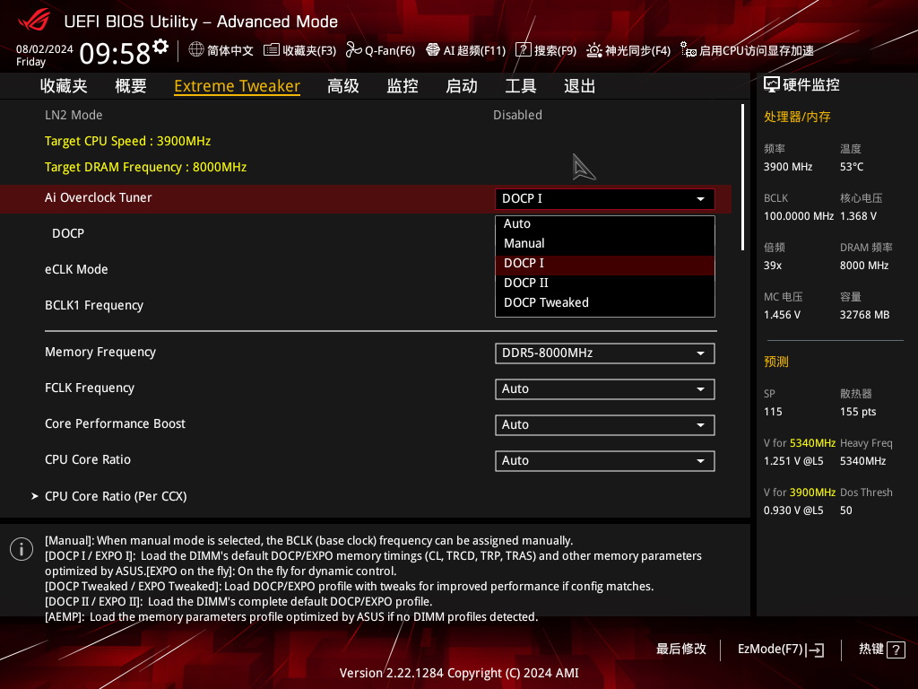Screen dimensions: 918x689
Task: Click the 1.368 V core voltage value
Action: point(858,216)
